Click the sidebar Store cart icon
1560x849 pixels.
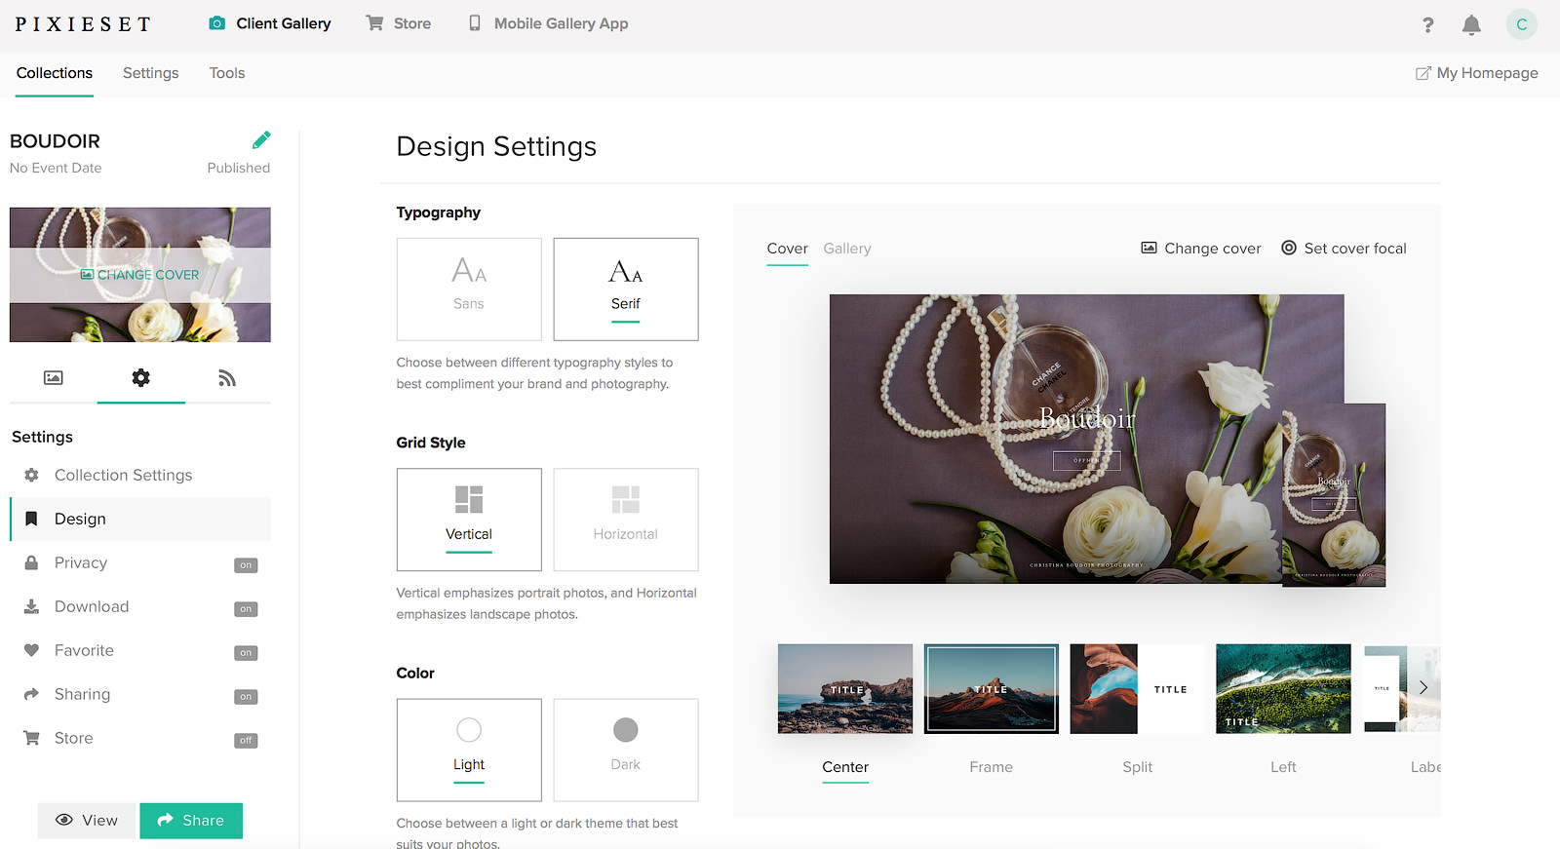tap(31, 738)
